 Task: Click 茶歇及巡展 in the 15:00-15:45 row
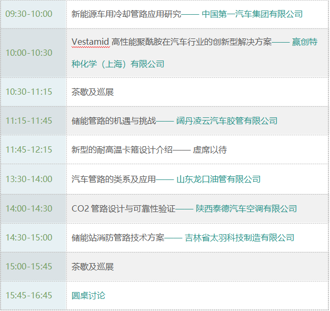[93, 267]
